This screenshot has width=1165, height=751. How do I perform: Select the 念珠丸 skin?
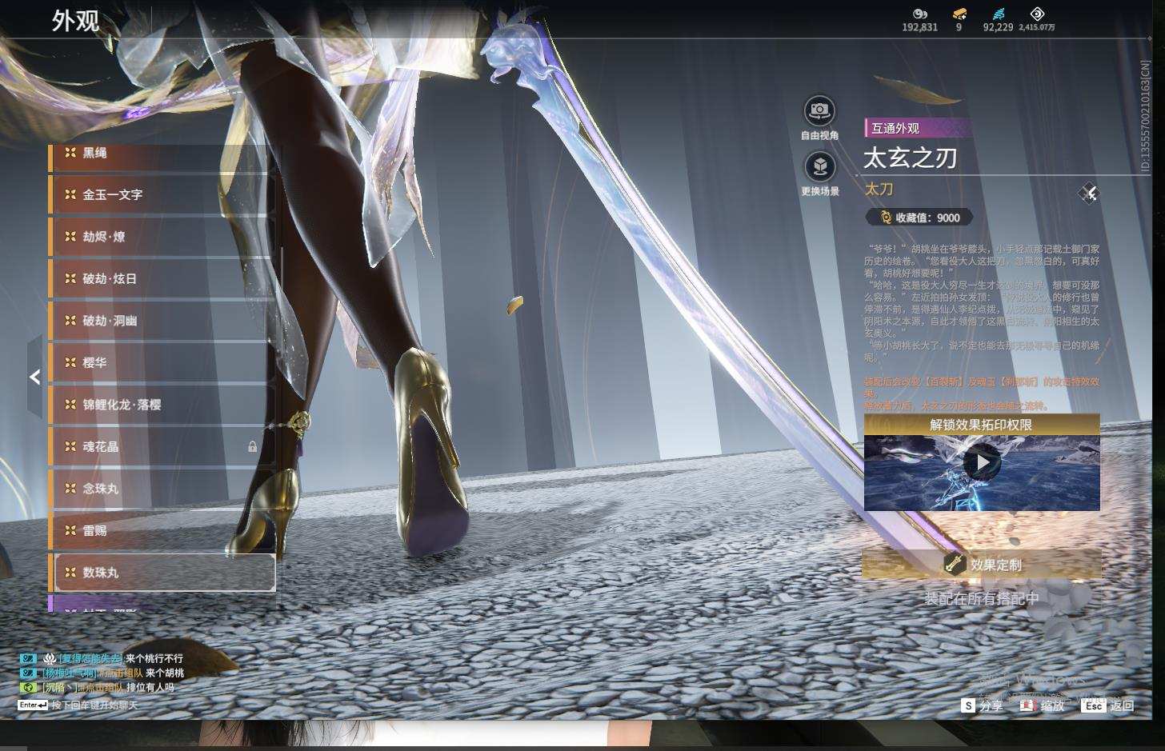pos(162,489)
